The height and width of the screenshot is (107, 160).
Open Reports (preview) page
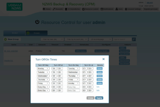pyautogui.click(x=151, y=9)
